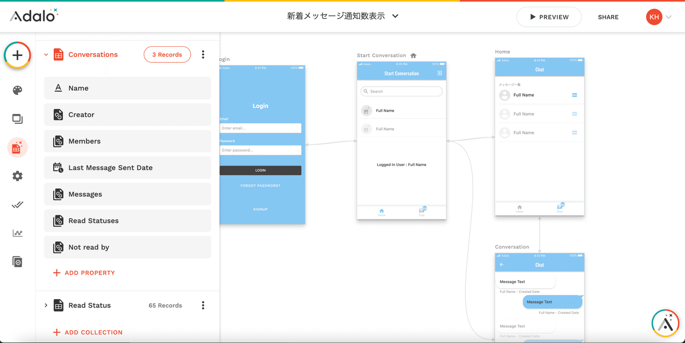Click the icon in Start Conversation header
The height and width of the screenshot is (343, 685).
(440, 73)
